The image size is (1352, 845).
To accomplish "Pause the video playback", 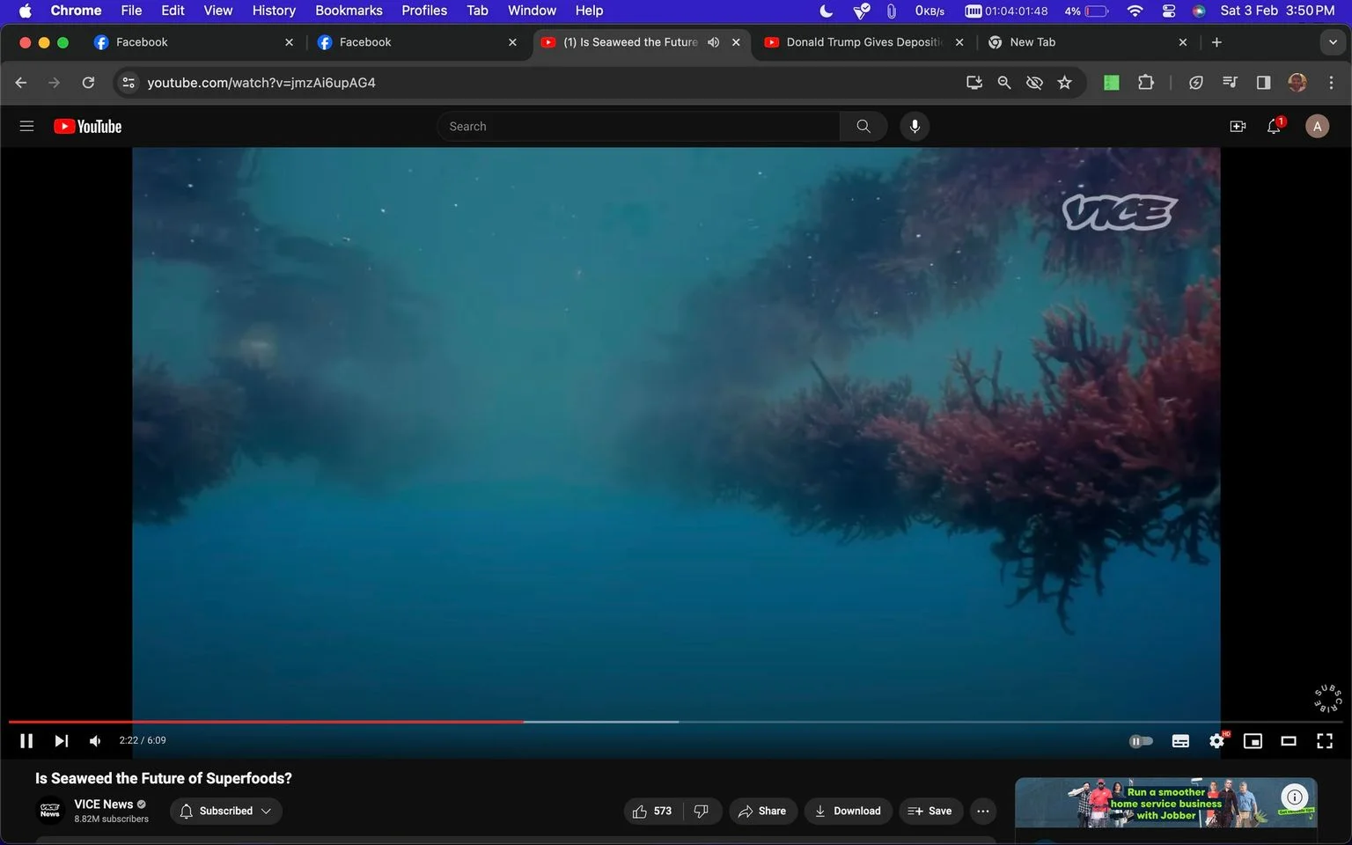I will 26,741.
